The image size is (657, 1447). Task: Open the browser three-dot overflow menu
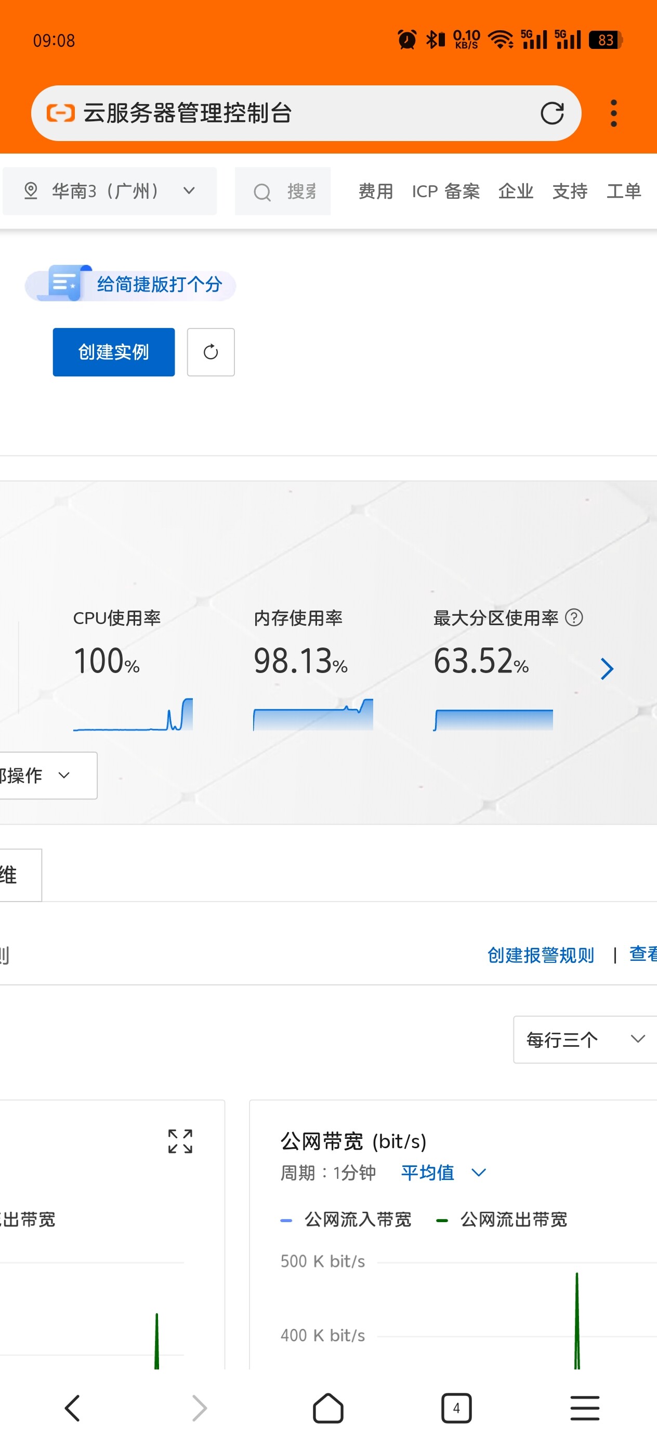point(614,113)
